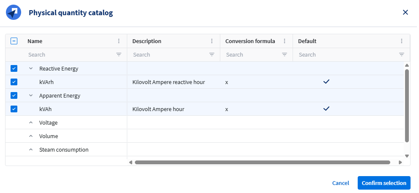419x193 pixels.
Task: Uncheck the kVAh row checkbox
Action: (14, 109)
